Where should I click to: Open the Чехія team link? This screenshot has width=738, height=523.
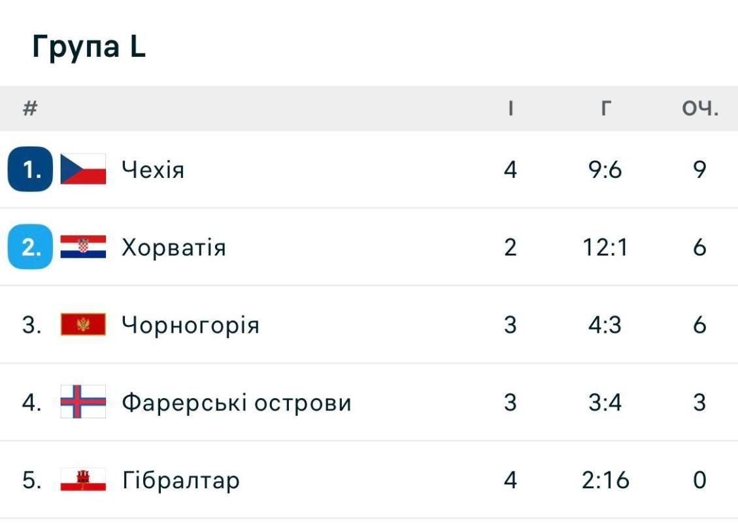click(152, 169)
